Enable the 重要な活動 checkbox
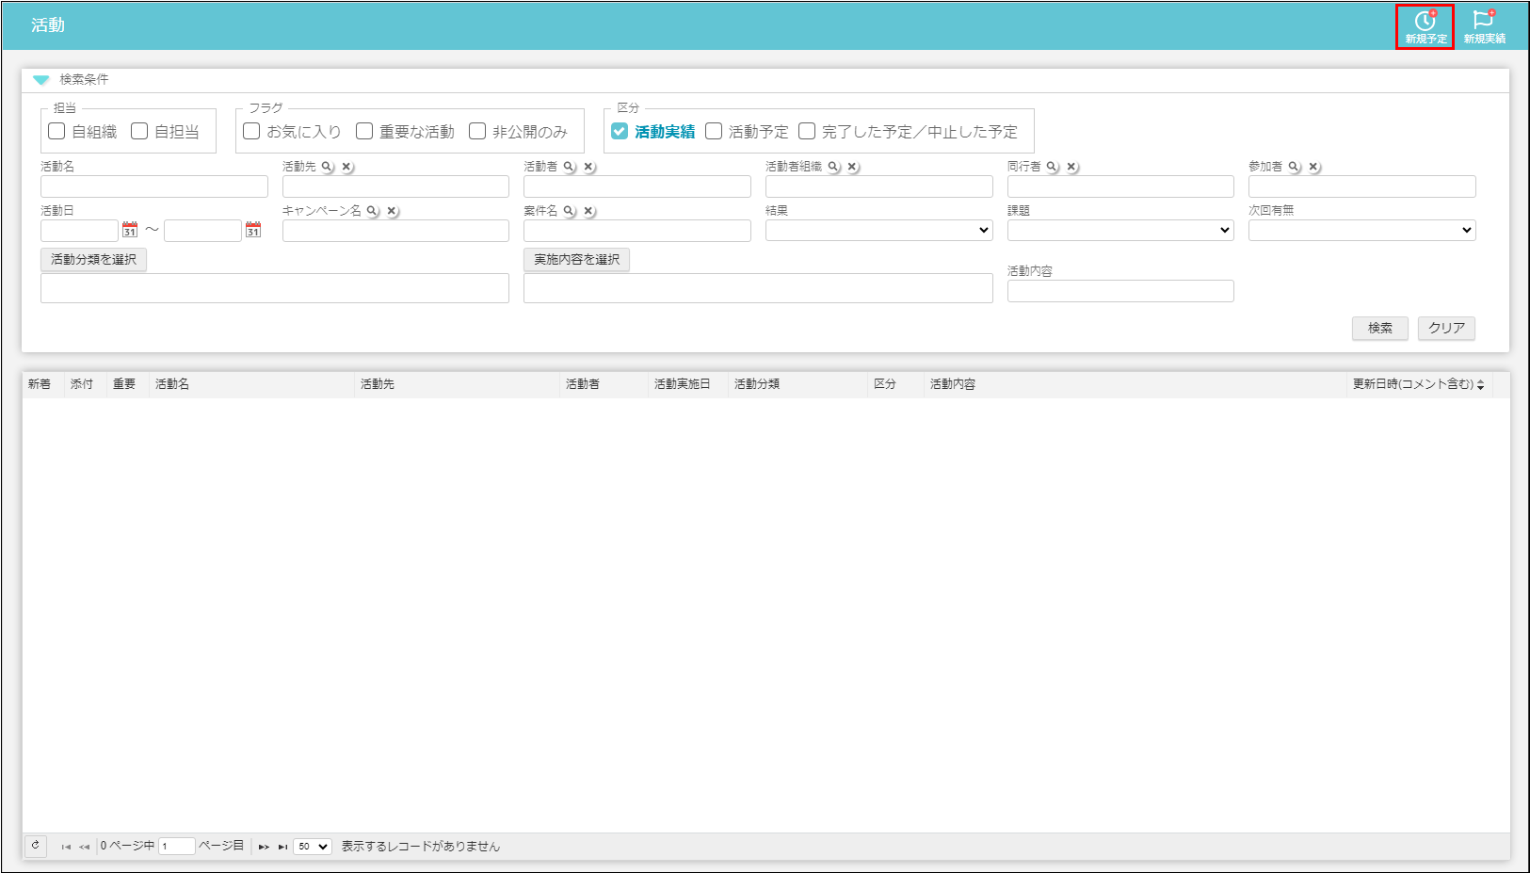Screen dimensions: 1530x873 pyautogui.click(x=364, y=131)
